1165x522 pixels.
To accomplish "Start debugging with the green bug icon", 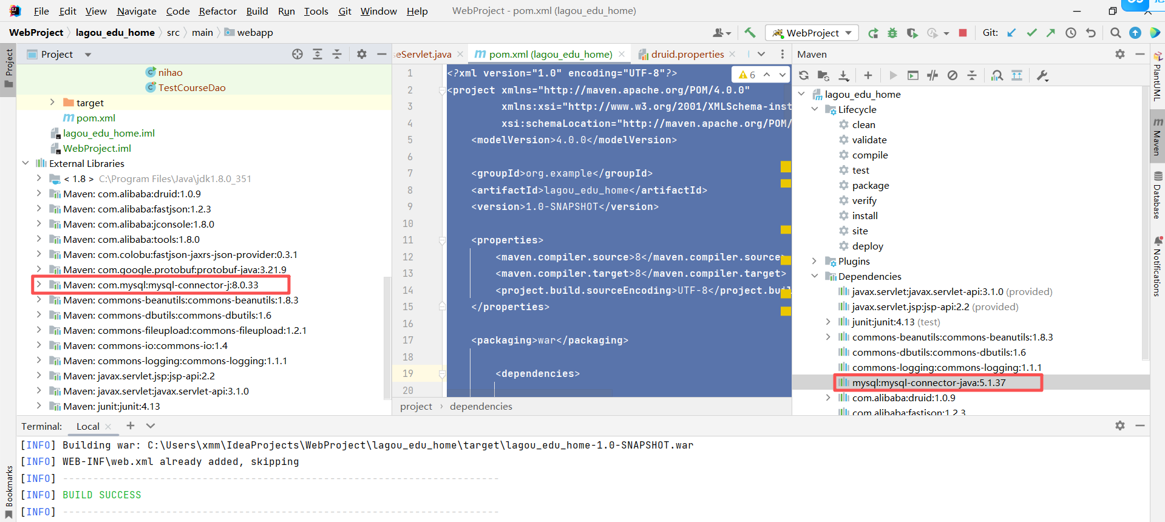I will [892, 33].
